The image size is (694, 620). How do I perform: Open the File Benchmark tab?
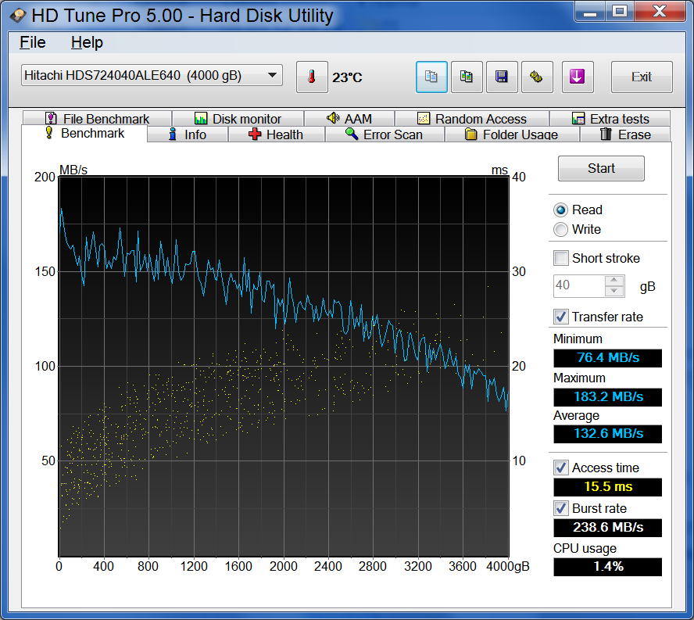(x=97, y=119)
